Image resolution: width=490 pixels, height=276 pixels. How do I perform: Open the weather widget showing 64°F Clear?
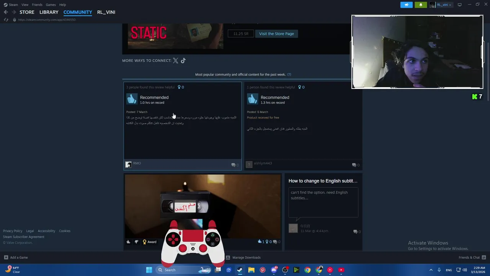(x=12, y=270)
